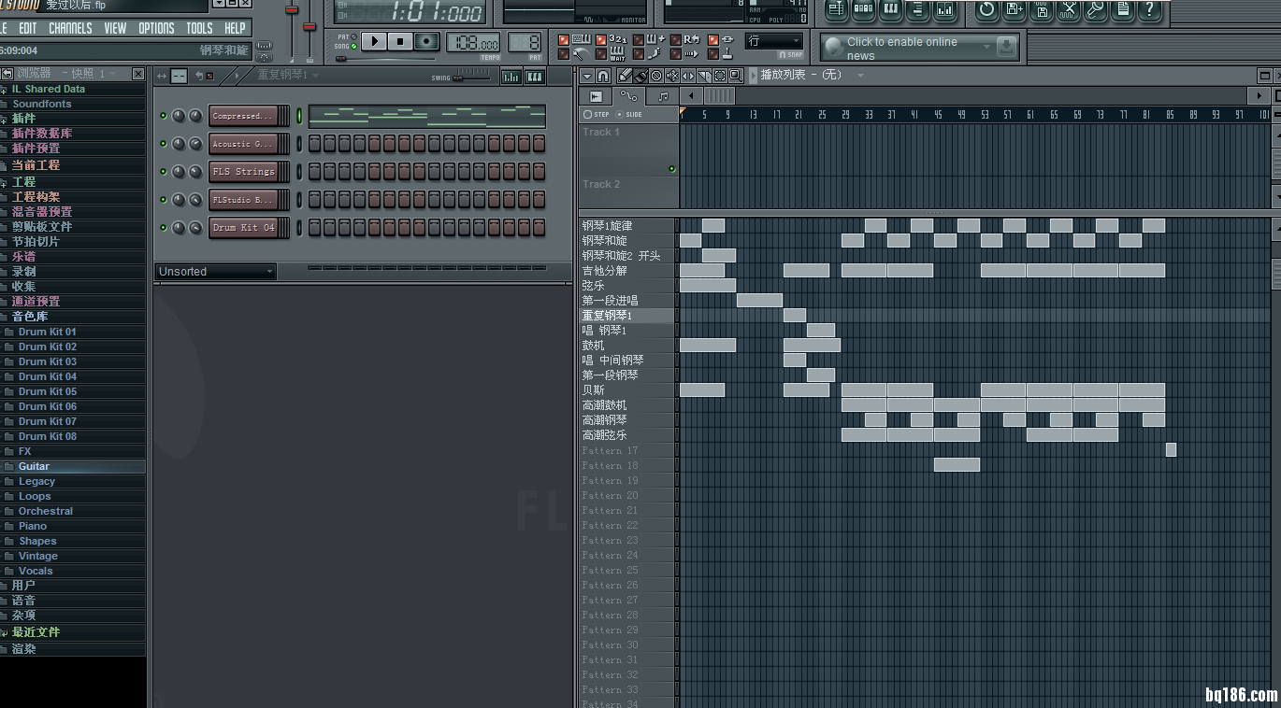The width and height of the screenshot is (1281, 708).
Task: Open the TOOLS menu
Action: tap(199, 28)
